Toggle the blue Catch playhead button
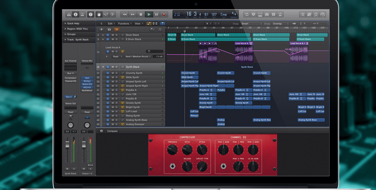This screenshot has height=190, width=376. click(162, 23)
